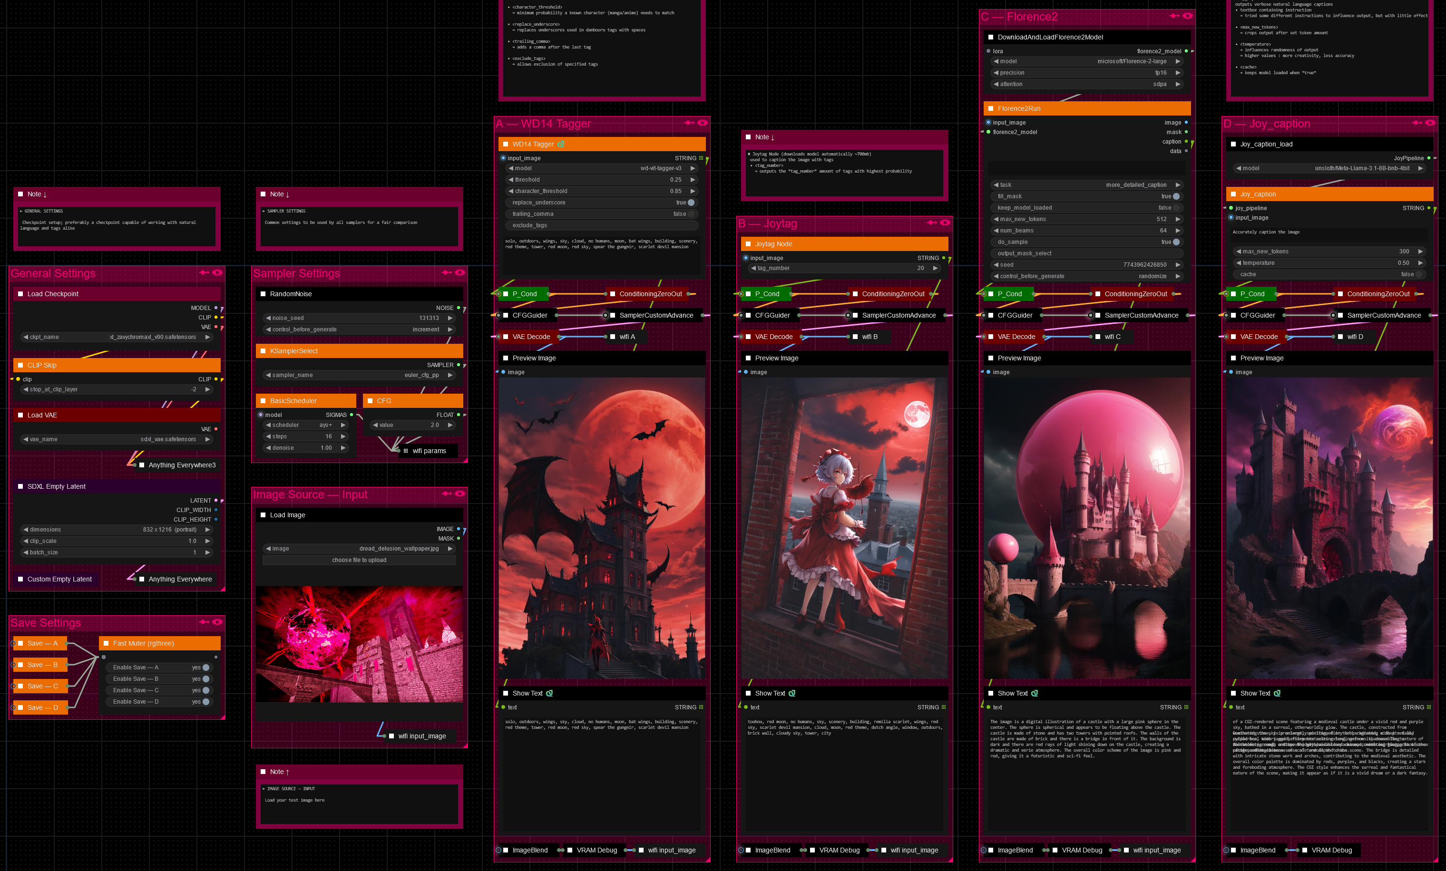The height and width of the screenshot is (871, 1446).
Task: Click choose file to upload button
Action: tap(359, 560)
